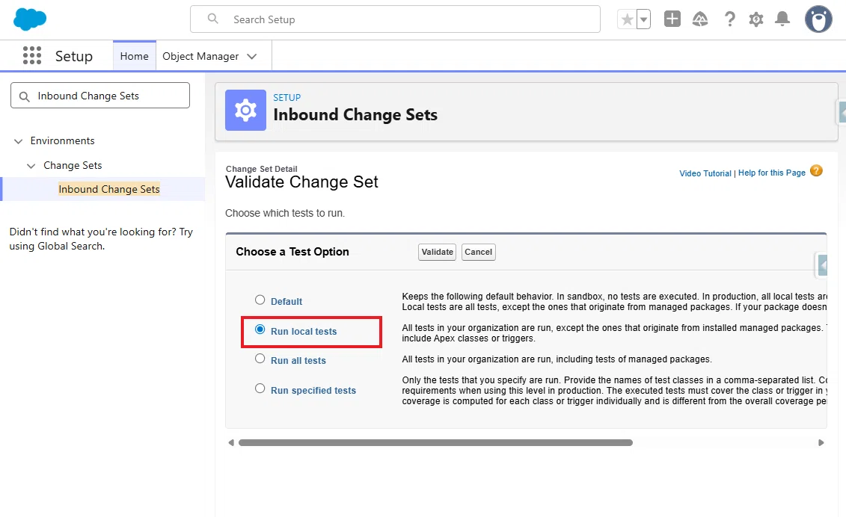This screenshot has height=517, width=846.
Task: Select the Run specified tests option
Action: coord(260,388)
